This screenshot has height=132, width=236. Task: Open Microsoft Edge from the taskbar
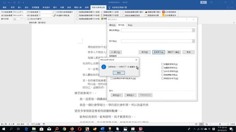coord(26,129)
